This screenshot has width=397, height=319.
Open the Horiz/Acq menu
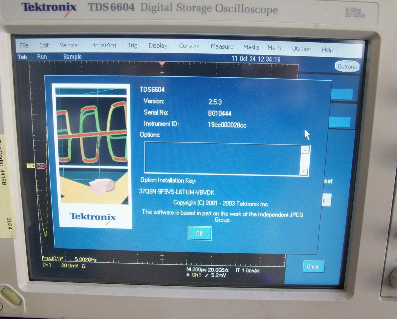(104, 45)
